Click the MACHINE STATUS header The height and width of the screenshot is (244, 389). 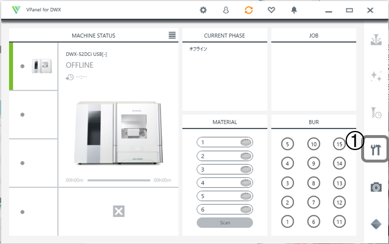[x=93, y=35]
